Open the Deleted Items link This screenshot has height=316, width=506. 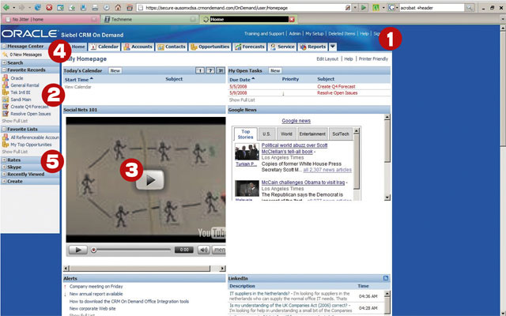tap(342, 33)
